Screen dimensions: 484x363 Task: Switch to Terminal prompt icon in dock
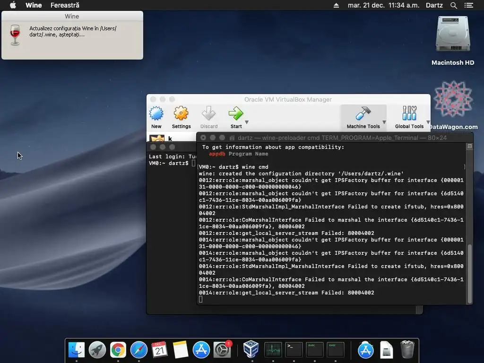[294, 350]
